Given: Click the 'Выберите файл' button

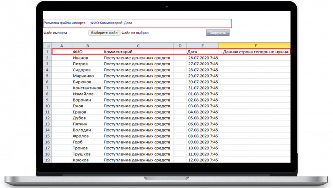Looking at the screenshot, I should 104,33.
